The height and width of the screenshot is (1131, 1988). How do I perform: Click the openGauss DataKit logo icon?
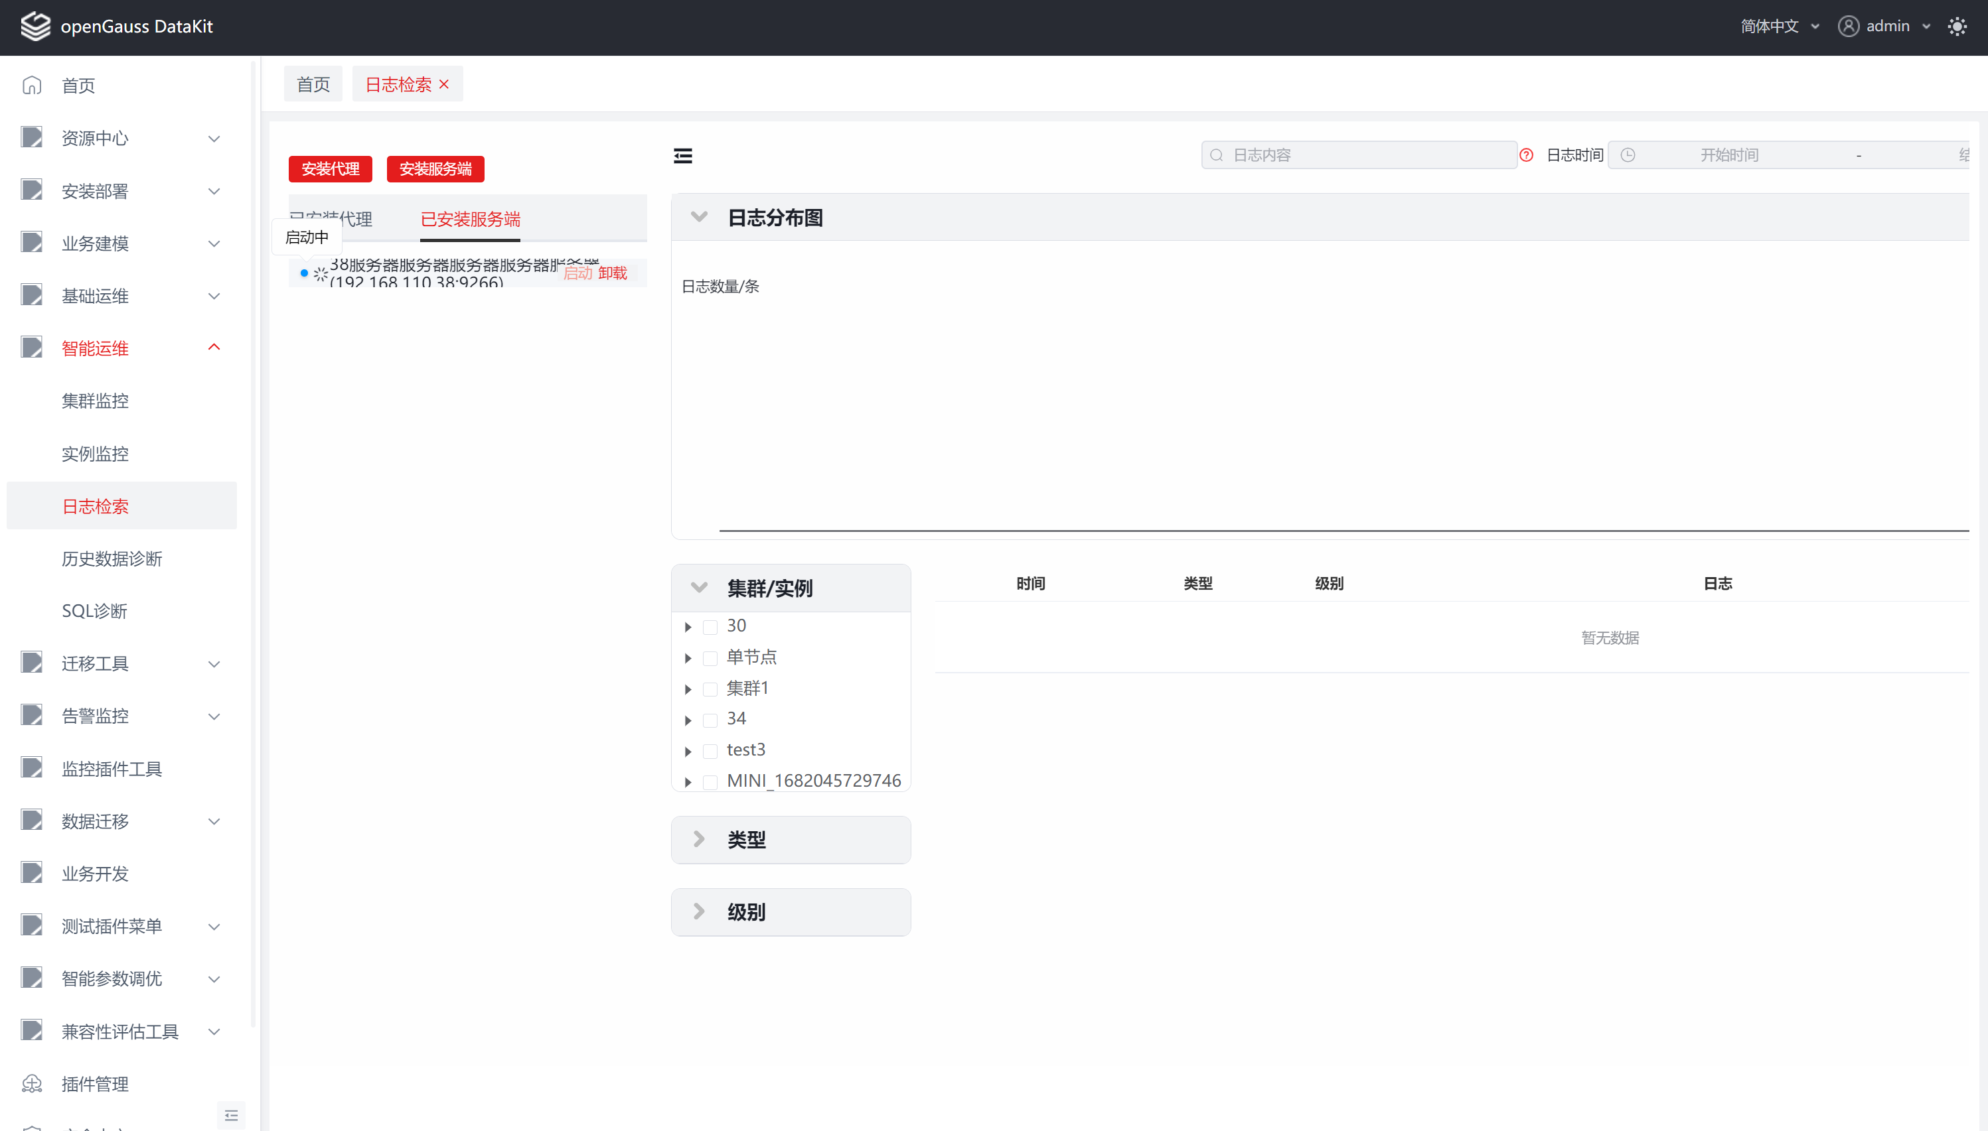pos(35,26)
